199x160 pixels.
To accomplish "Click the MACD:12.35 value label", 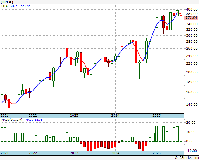I will (x=34, y=120).
